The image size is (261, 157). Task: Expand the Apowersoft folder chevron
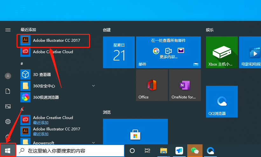[x=93, y=142]
